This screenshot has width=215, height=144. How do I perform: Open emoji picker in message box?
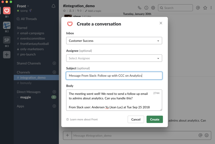tap(206, 135)
